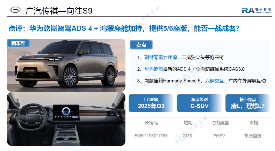Click the 价格 column header
Image resolution: width=275 pixels, height=151 pixels.
click(254, 123)
